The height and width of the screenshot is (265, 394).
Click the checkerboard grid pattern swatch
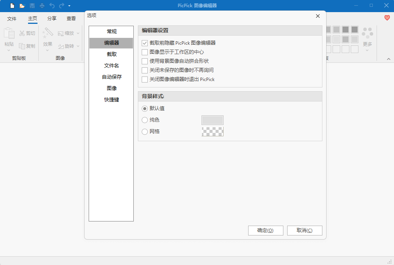tap(212, 132)
